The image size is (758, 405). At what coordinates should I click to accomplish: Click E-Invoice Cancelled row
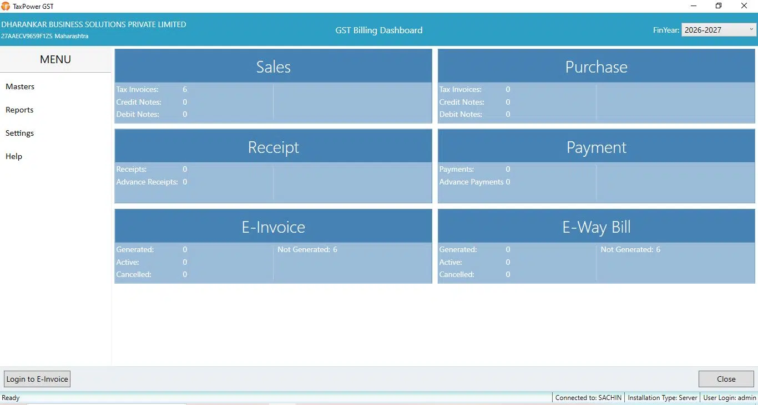[x=151, y=274]
